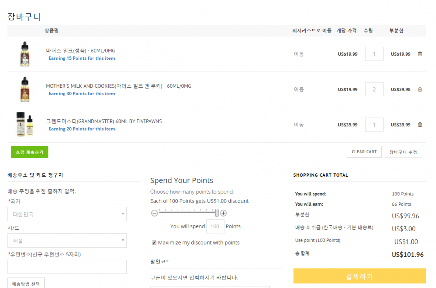Screen dimensions: 436x288
Task: Move 마더스 밀크(정품) to wishlist via 이동
Action: point(299,54)
